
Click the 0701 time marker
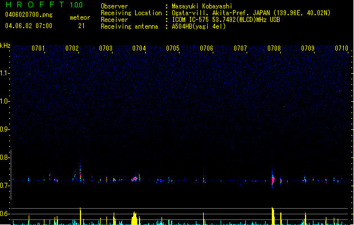click(x=38, y=48)
